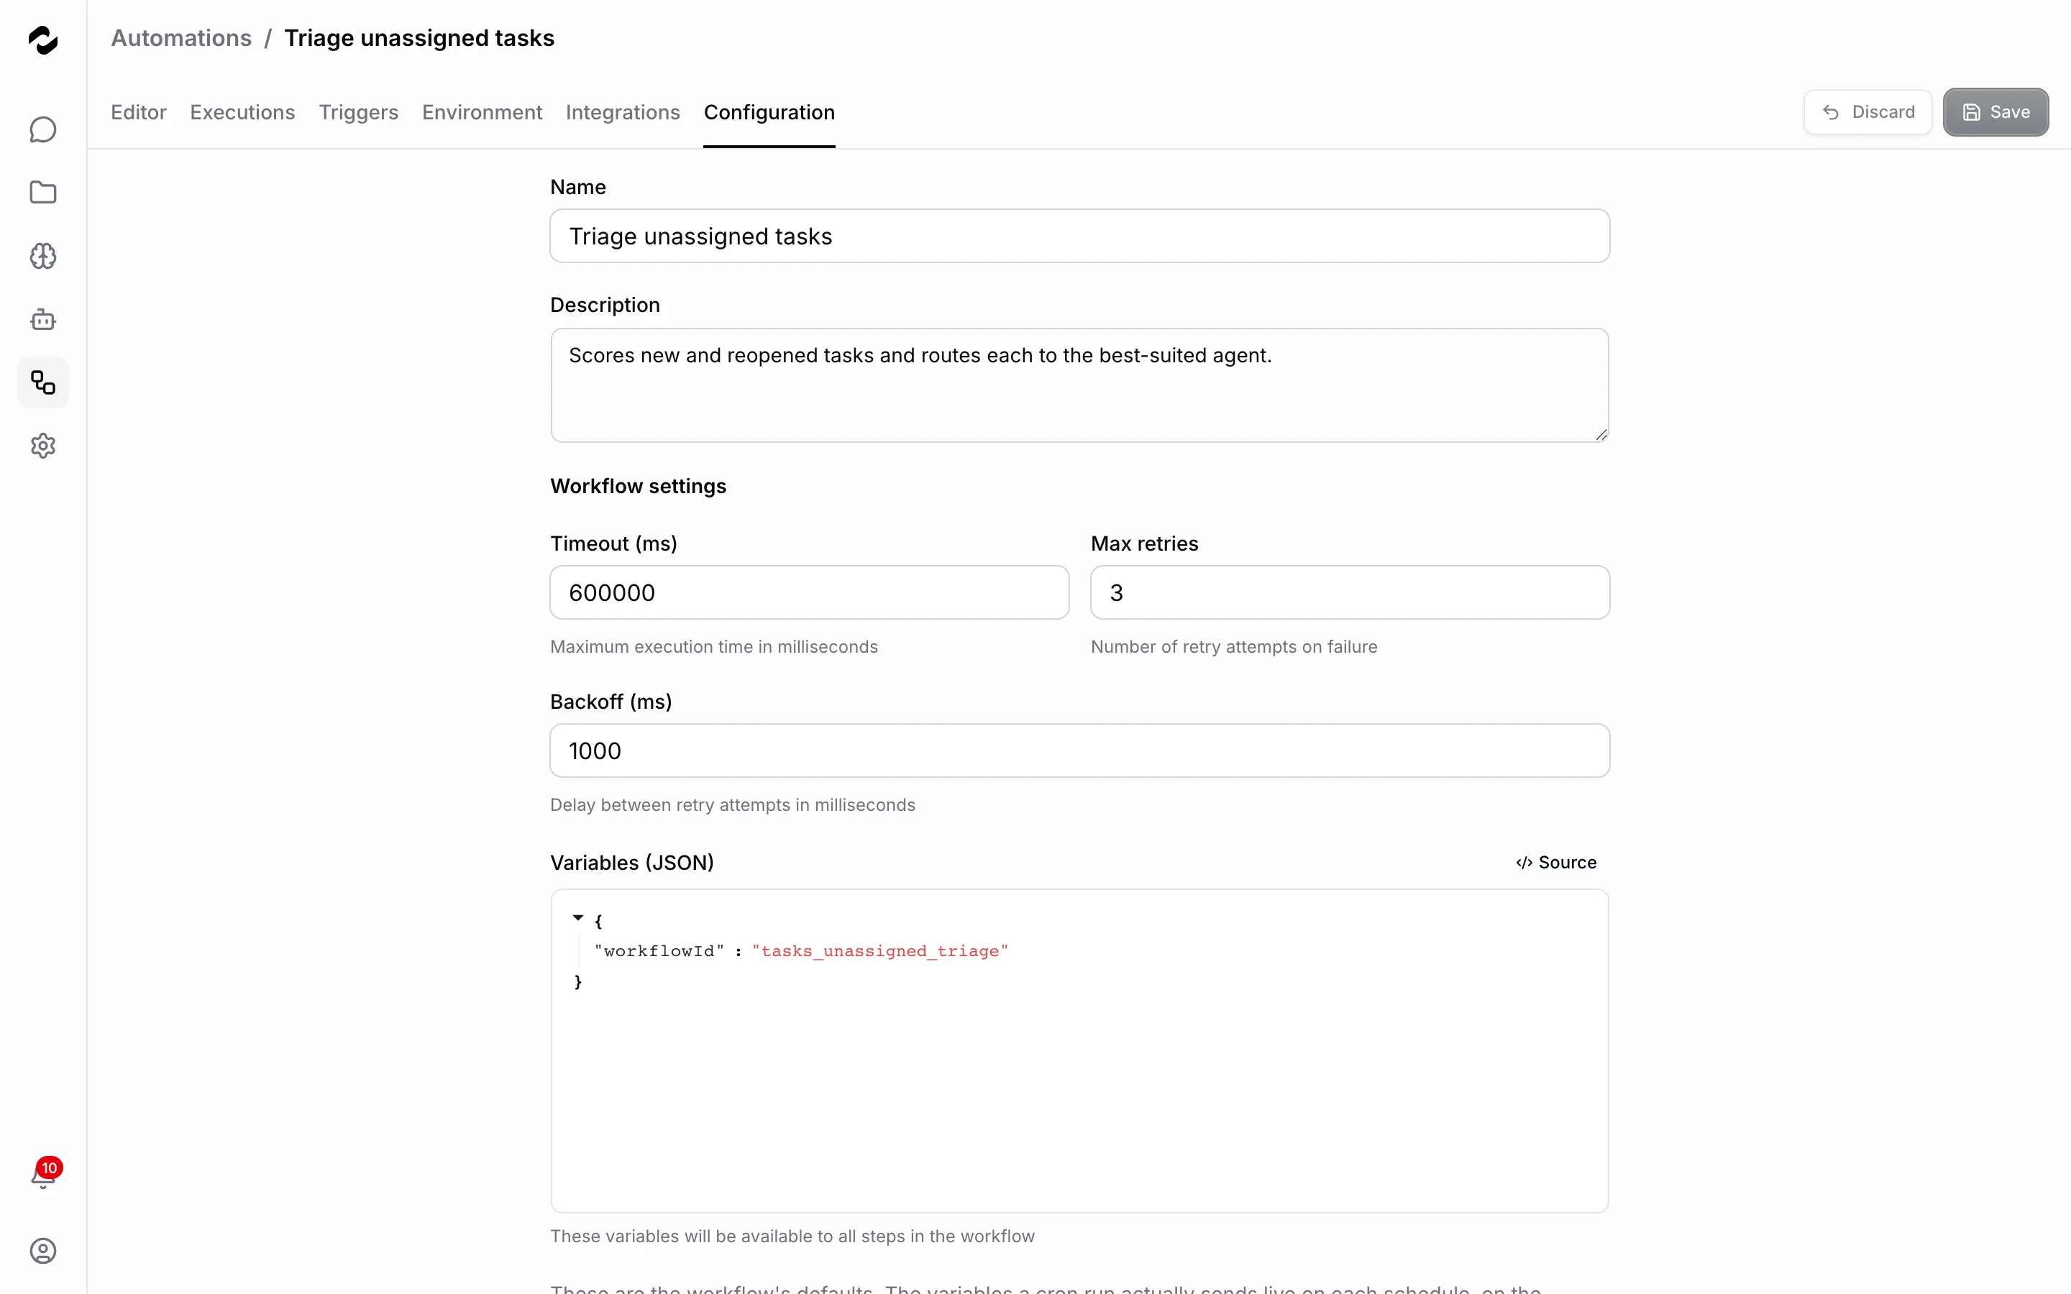Open the chat bubble icon in sidebar
The height and width of the screenshot is (1294, 2071).
coord(43,129)
